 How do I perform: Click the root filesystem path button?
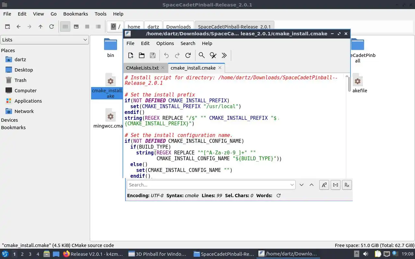point(116,27)
